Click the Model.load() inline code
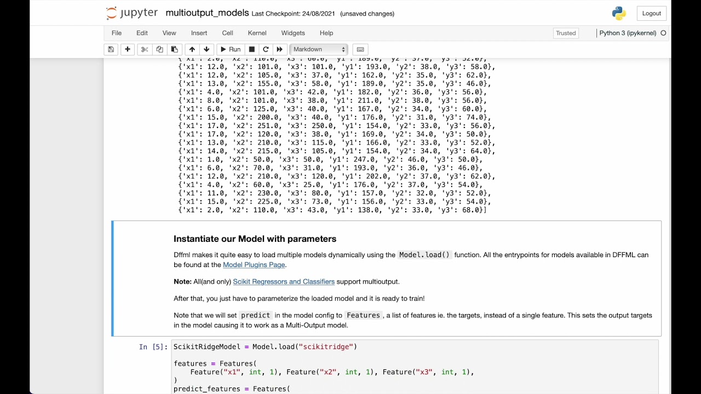 [x=424, y=255]
